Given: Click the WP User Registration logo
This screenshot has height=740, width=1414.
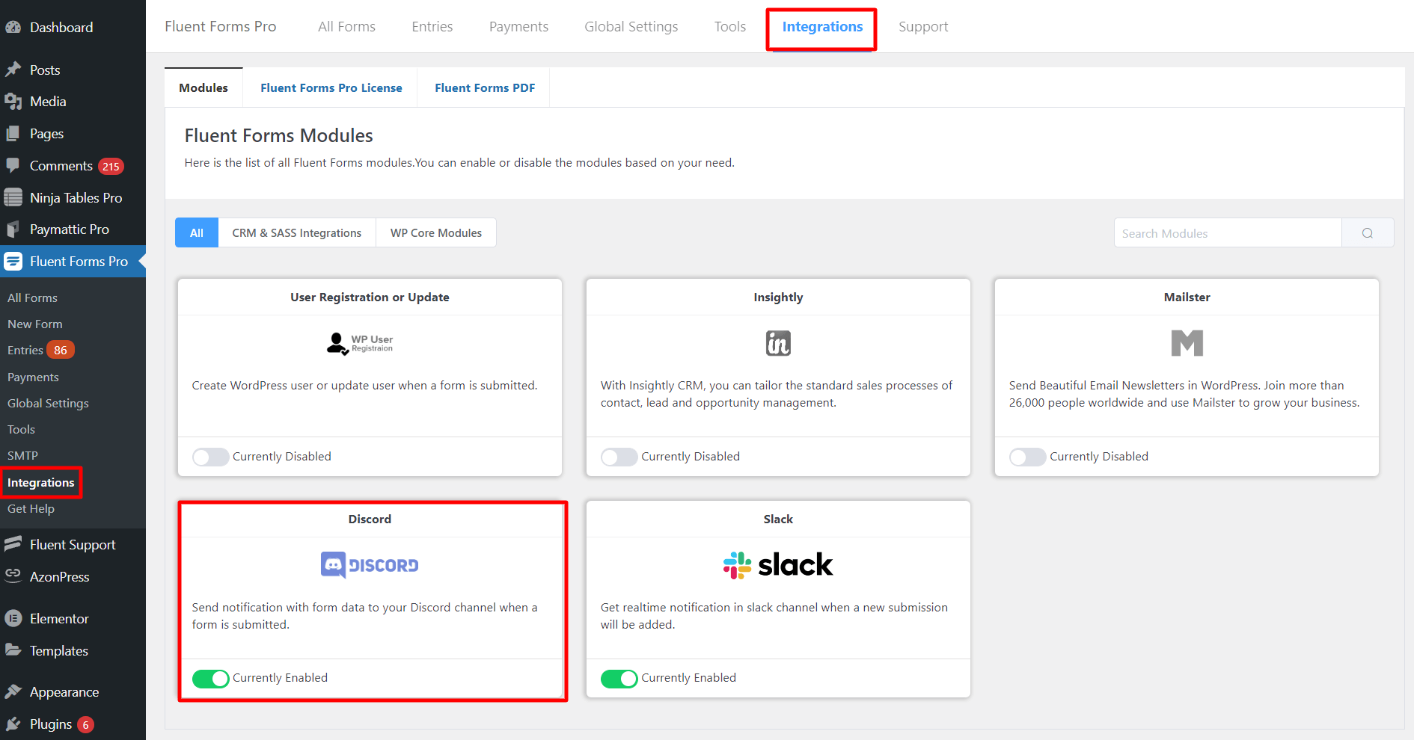Looking at the screenshot, I should (360, 343).
